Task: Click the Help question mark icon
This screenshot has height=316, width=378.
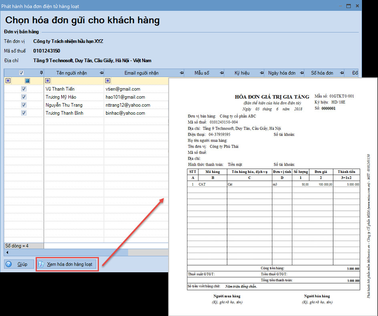Action: point(9,264)
